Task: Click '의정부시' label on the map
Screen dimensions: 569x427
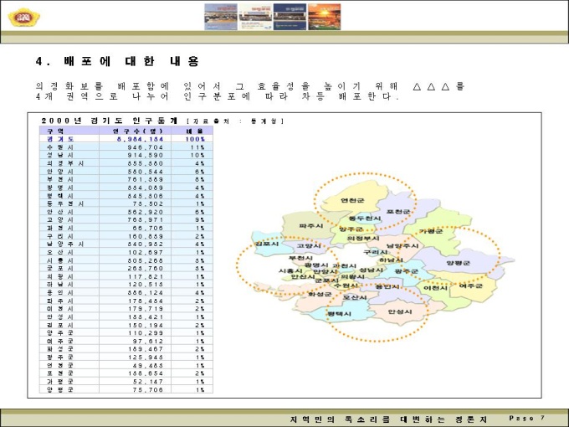Action: tap(363, 239)
